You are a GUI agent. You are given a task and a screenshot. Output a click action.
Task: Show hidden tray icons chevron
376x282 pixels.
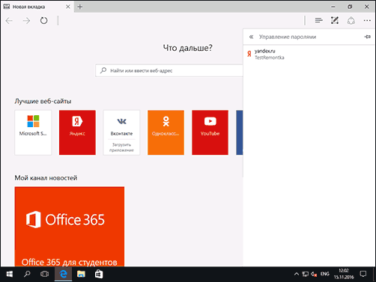pos(297,275)
